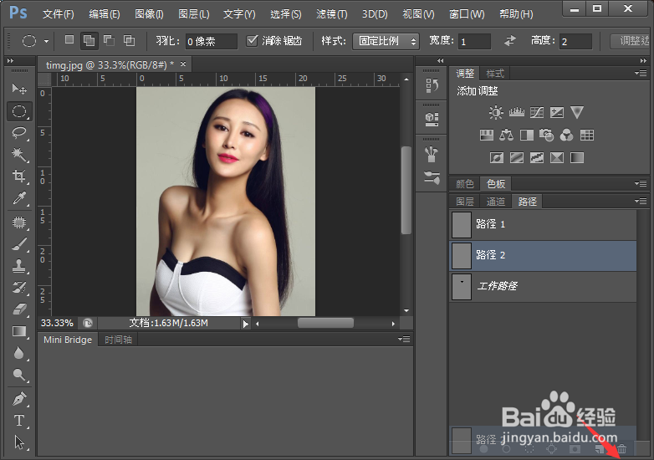Add a Black & White adjustment

(x=527, y=135)
